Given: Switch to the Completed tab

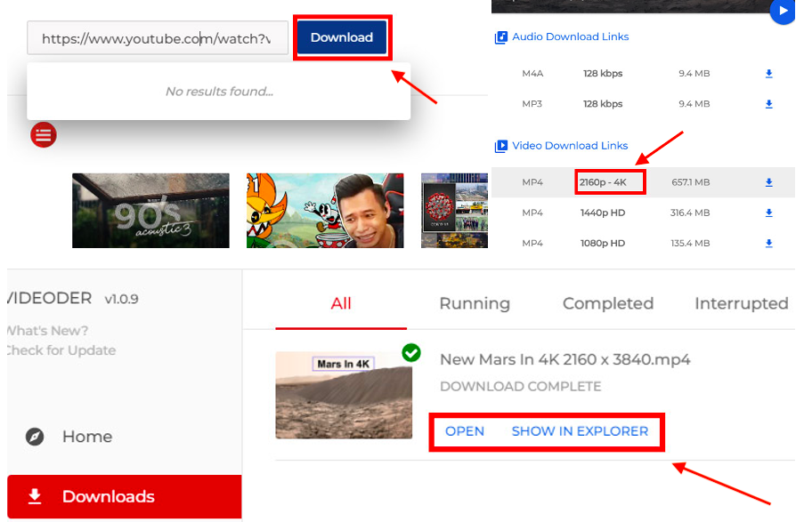Looking at the screenshot, I should [607, 303].
